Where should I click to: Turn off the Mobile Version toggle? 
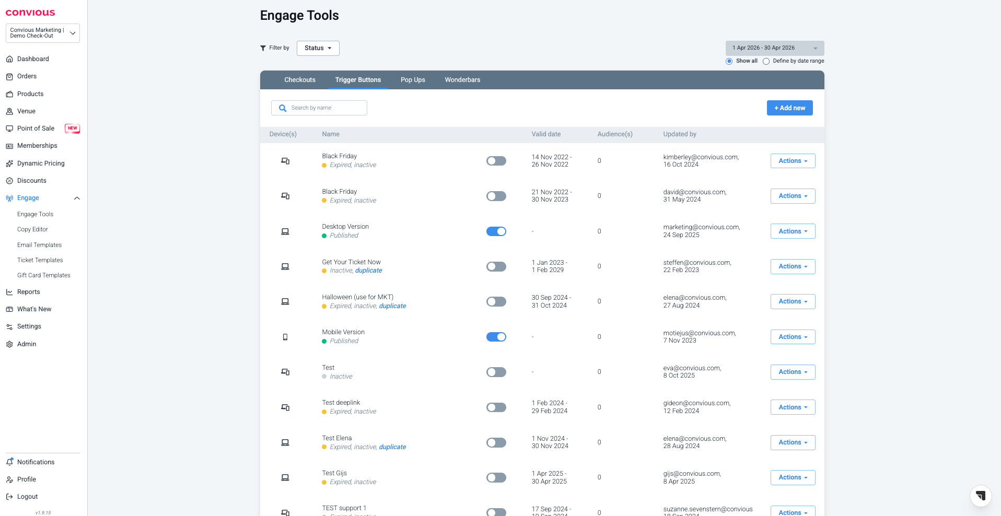(x=496, y=337)
